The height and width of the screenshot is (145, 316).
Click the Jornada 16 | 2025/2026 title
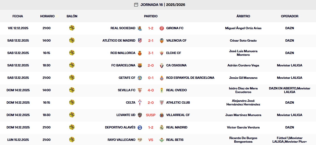[163, 5]
